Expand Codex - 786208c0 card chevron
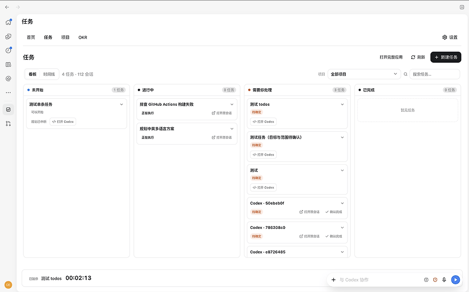This screenshot has height=292, width=469. click(342, 228)
